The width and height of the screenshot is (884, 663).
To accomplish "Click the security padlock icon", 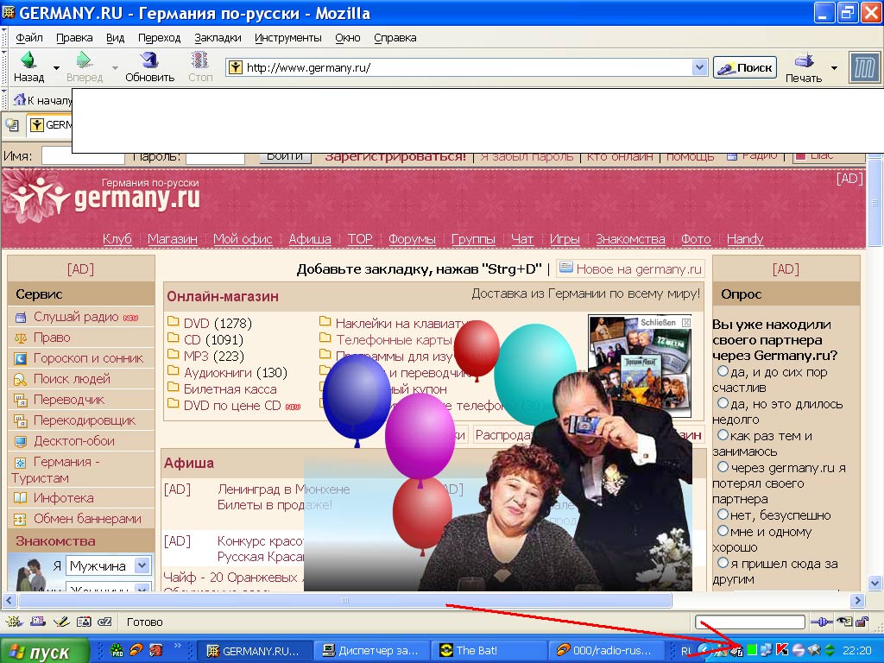I will click(x=862, y=622).
